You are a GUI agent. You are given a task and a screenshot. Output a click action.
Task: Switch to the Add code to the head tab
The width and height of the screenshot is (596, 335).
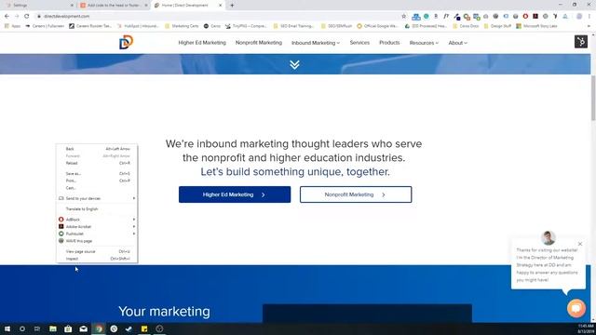(x=113, y=6)
